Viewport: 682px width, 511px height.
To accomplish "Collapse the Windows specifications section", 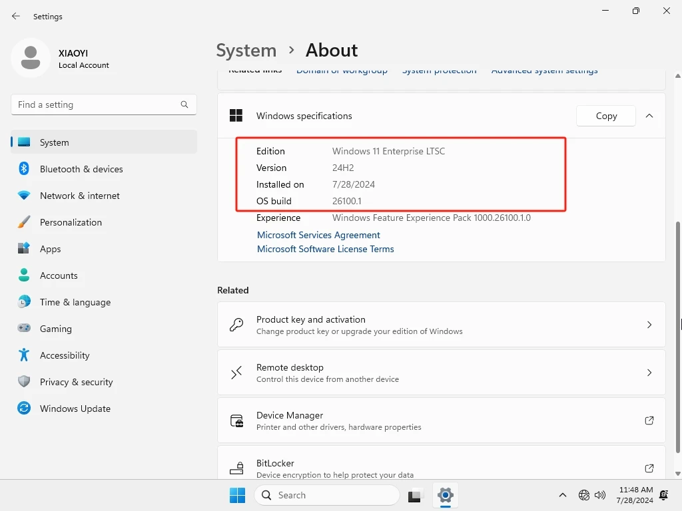I will click(x=649, y=116).
